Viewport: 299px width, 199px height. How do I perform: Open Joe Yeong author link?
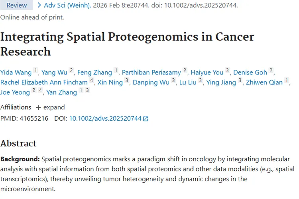point(15,92)
